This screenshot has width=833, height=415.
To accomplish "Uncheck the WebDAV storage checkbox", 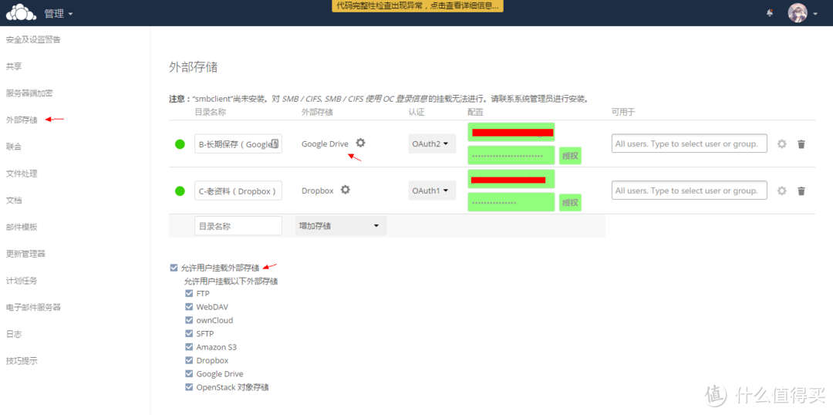I will [189, 306].
